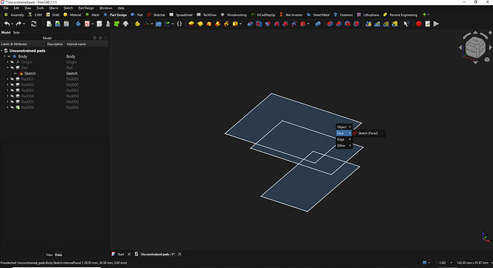Image resolution: width=493 pixels, height=268 pixels.
Task: Pick Sketch (Face2) submenu entry
Action: 369,134
